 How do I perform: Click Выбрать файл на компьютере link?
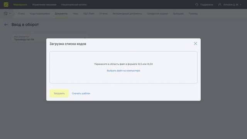[123, 71]
